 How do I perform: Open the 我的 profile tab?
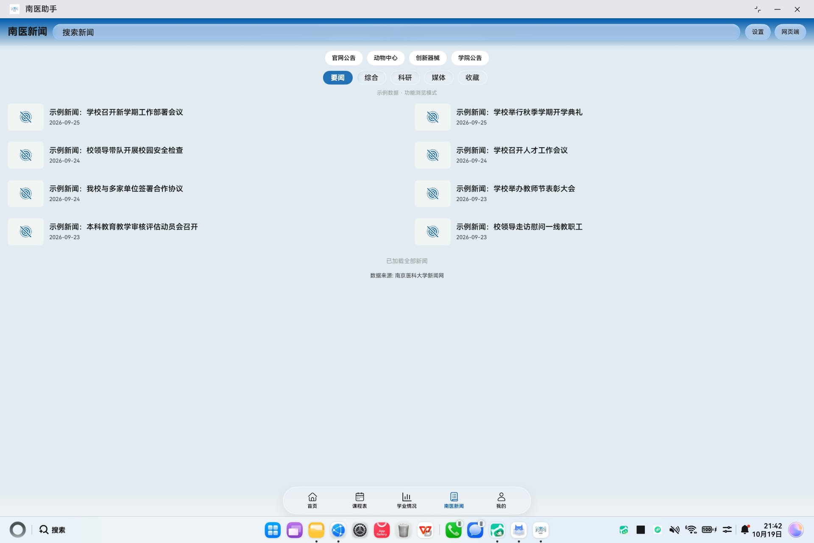[501, 500]
